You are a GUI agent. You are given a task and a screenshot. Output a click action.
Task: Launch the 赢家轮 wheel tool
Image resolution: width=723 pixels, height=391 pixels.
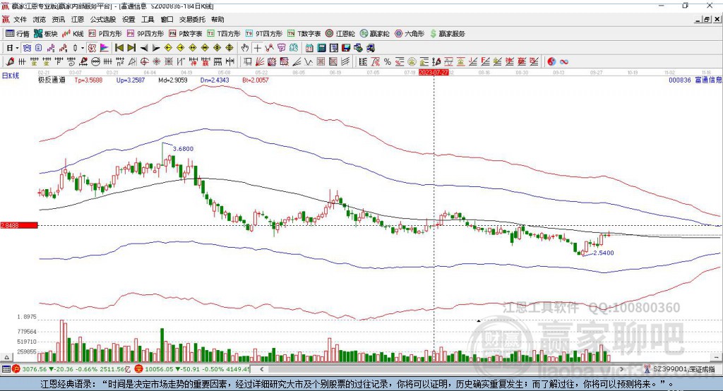point(374,34)
